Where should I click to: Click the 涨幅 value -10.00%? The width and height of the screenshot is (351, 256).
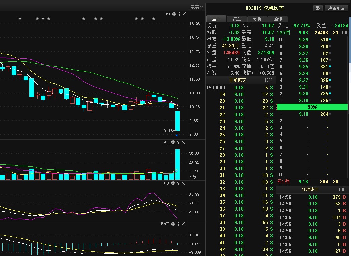[231, 39]
